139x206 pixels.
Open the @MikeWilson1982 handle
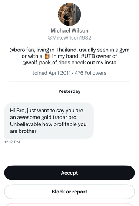(x=70, y=38)
